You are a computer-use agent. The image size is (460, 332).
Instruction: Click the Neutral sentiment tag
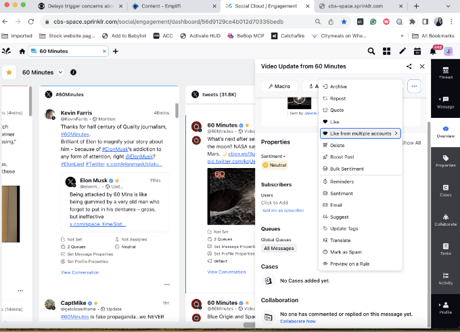click(x=275, y=165)
